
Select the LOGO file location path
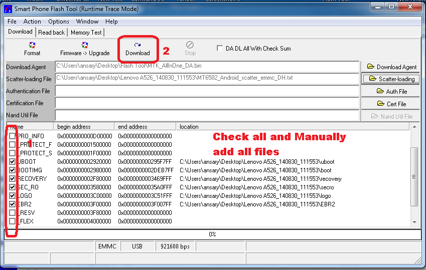coord(255,196)
